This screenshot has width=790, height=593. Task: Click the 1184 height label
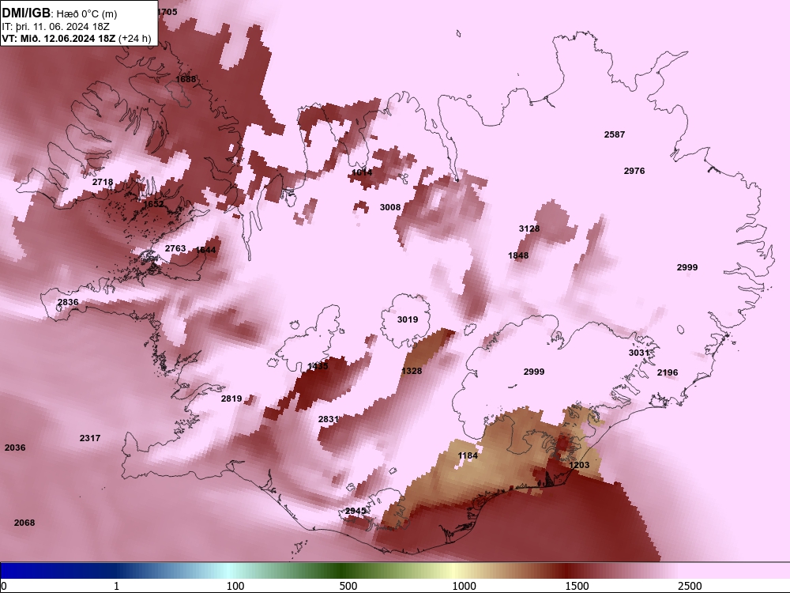[468, 456]
